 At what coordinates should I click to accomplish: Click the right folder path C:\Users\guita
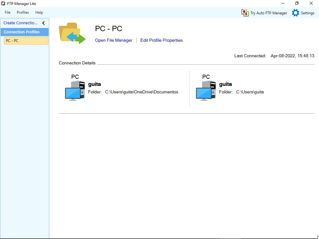(x=250, y=92)
